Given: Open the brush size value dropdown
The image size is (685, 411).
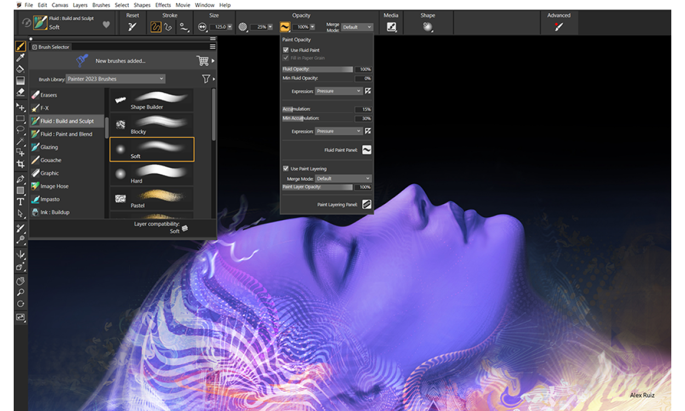Looking at the screenshot, I should click(x=230, y=26).
